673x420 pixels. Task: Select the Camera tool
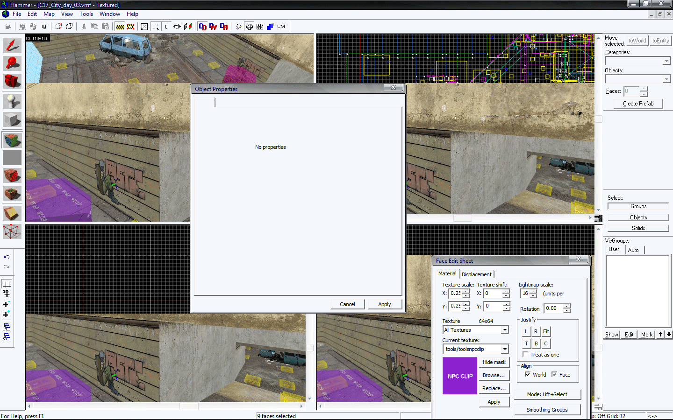(x=12, y=81)
